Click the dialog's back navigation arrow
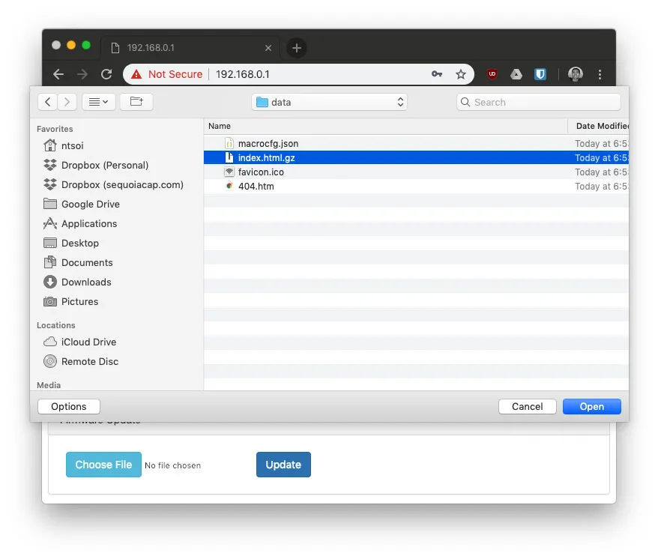Image resolution: width=658 pixels, height=559 pixels. pos(49,102)
